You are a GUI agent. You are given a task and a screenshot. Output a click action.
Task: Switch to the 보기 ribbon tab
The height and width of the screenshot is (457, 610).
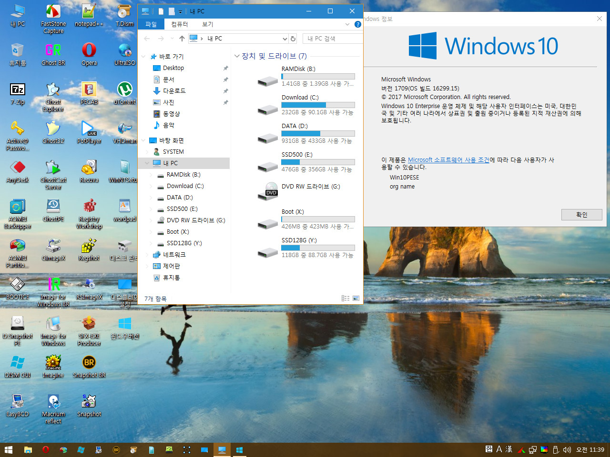click(207, 24)
